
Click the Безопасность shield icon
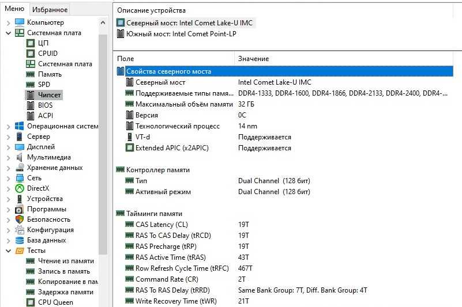click(20, 219)
